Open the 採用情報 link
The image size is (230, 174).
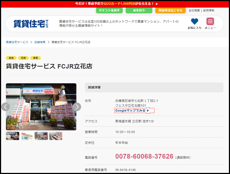coord(208,10)
